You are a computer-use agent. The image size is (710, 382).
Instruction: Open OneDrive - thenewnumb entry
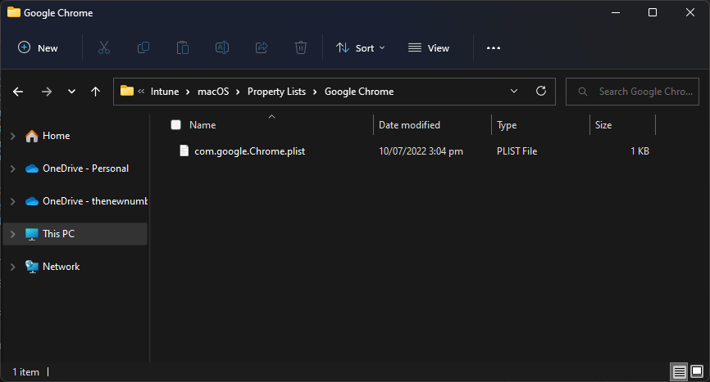(95, 201)
